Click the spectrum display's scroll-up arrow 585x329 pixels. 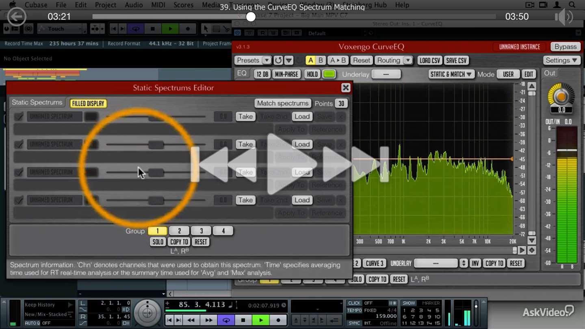(x=531, y=86)
